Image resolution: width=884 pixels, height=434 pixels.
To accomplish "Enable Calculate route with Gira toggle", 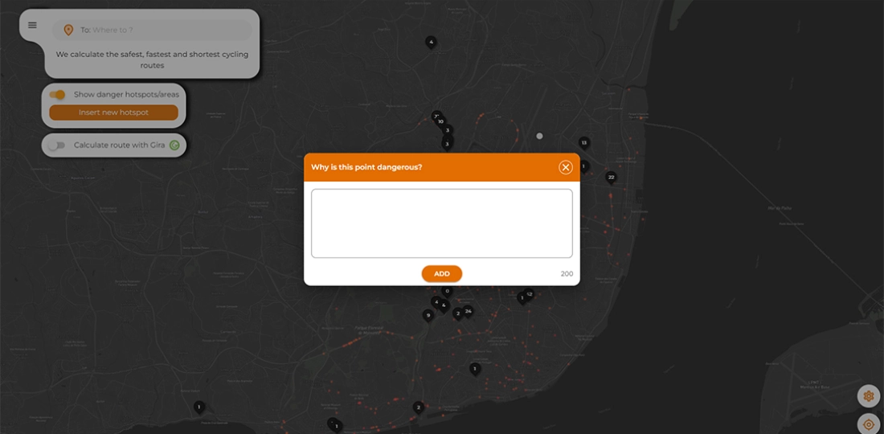I will click(56, 145).
